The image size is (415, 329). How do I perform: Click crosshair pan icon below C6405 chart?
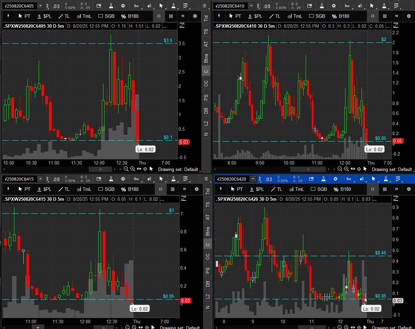click(145, 169)
